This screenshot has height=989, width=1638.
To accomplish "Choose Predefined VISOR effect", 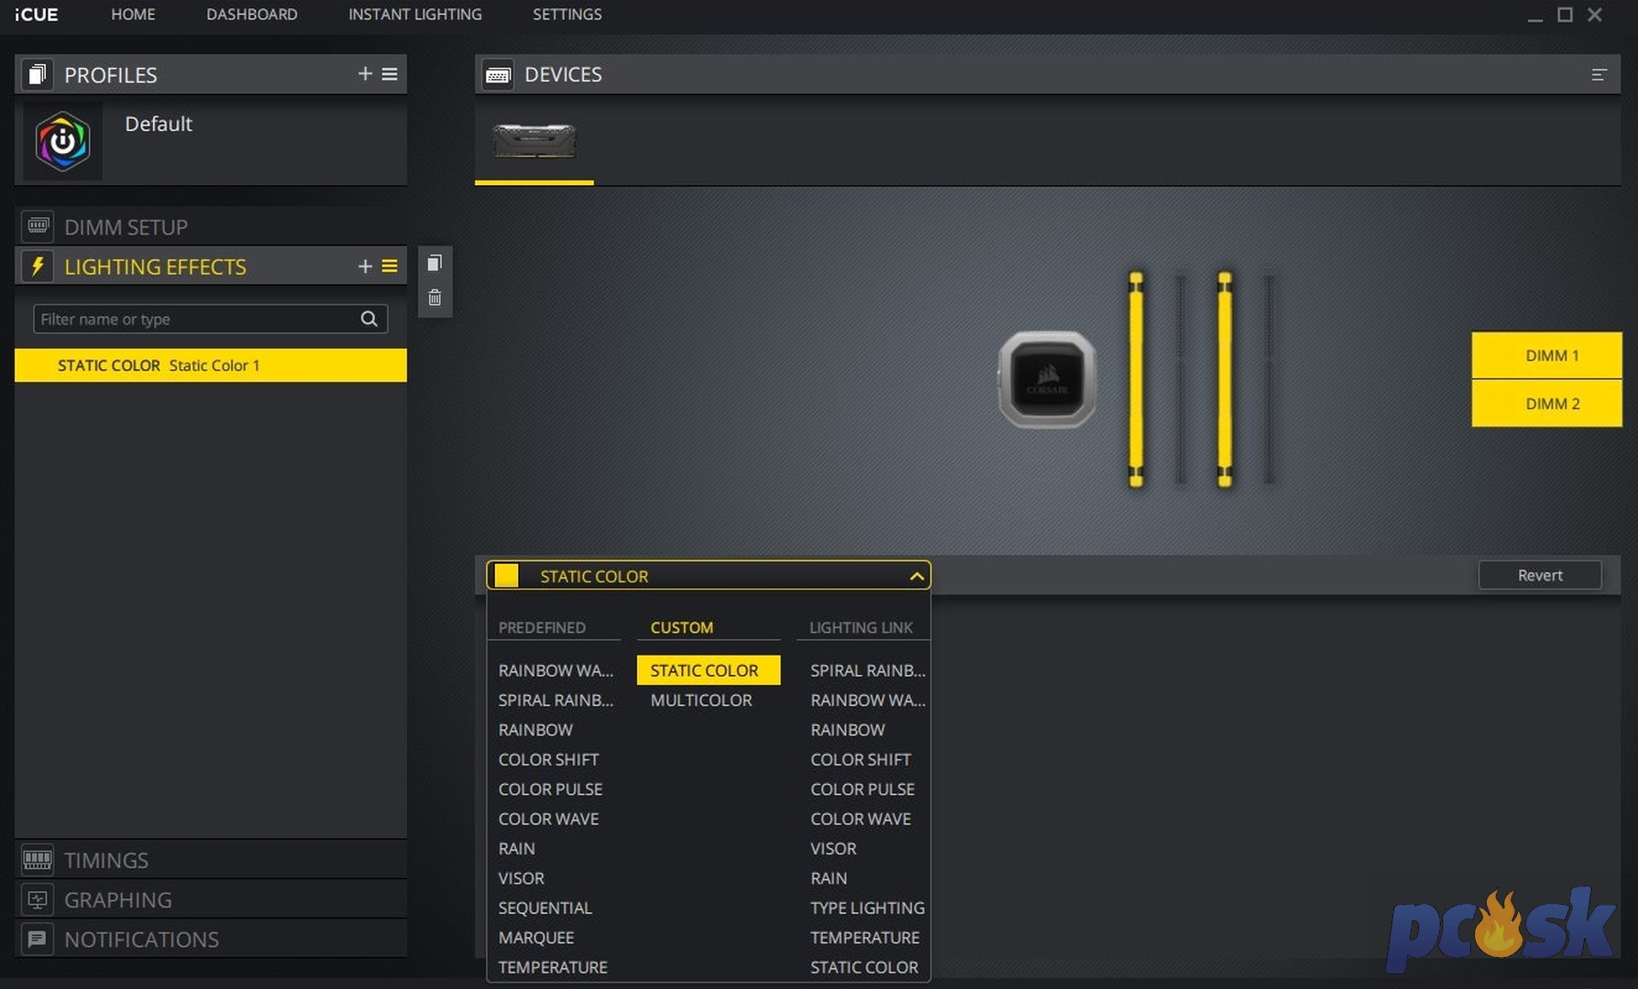I will [x=521, y=878].
